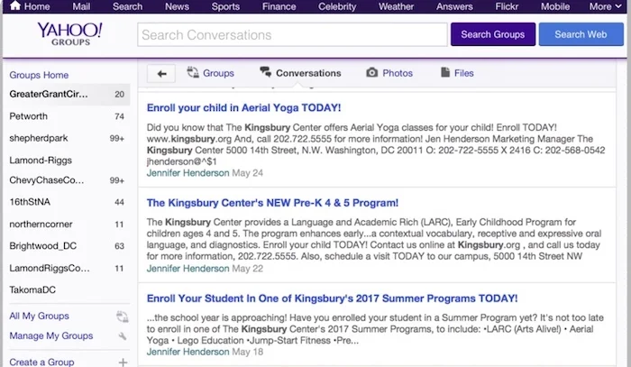This screenshot has height=367, width=631.
Task: Click the Search Groups button
Action: 493,34
